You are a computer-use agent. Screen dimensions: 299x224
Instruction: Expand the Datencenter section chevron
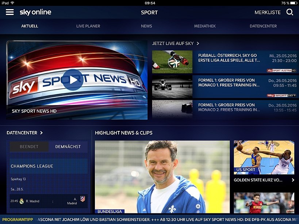tap(41, 133)
